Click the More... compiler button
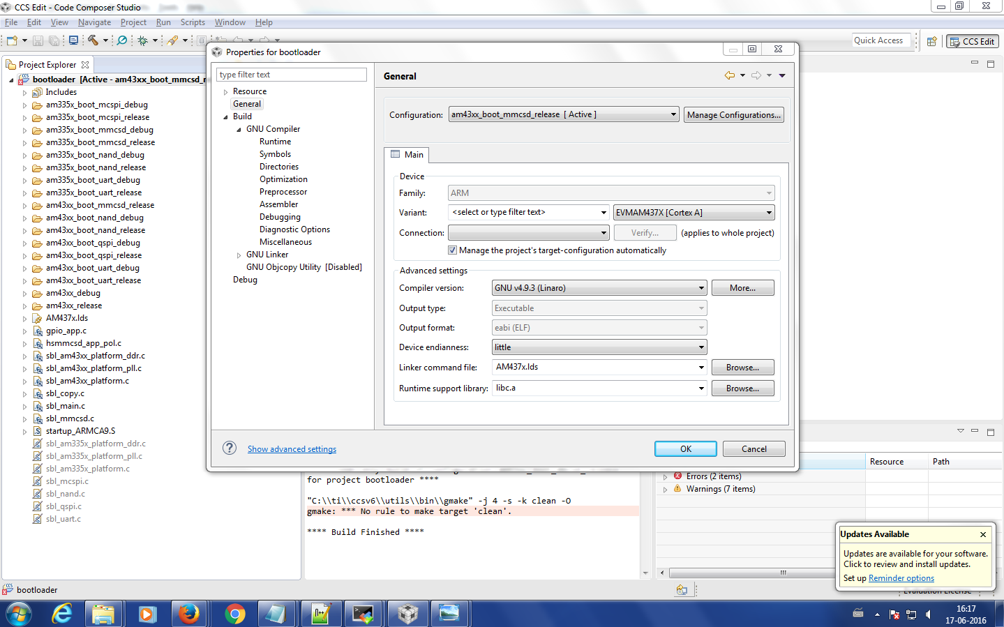Viewport: 1004px width, 627px height. coord(742,287)
